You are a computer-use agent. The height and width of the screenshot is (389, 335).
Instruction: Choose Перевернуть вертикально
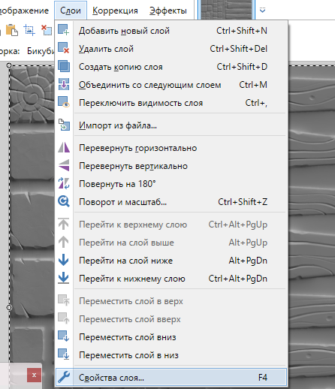point(171,166)
